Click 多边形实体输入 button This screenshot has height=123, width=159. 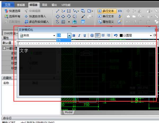(37, 22)
